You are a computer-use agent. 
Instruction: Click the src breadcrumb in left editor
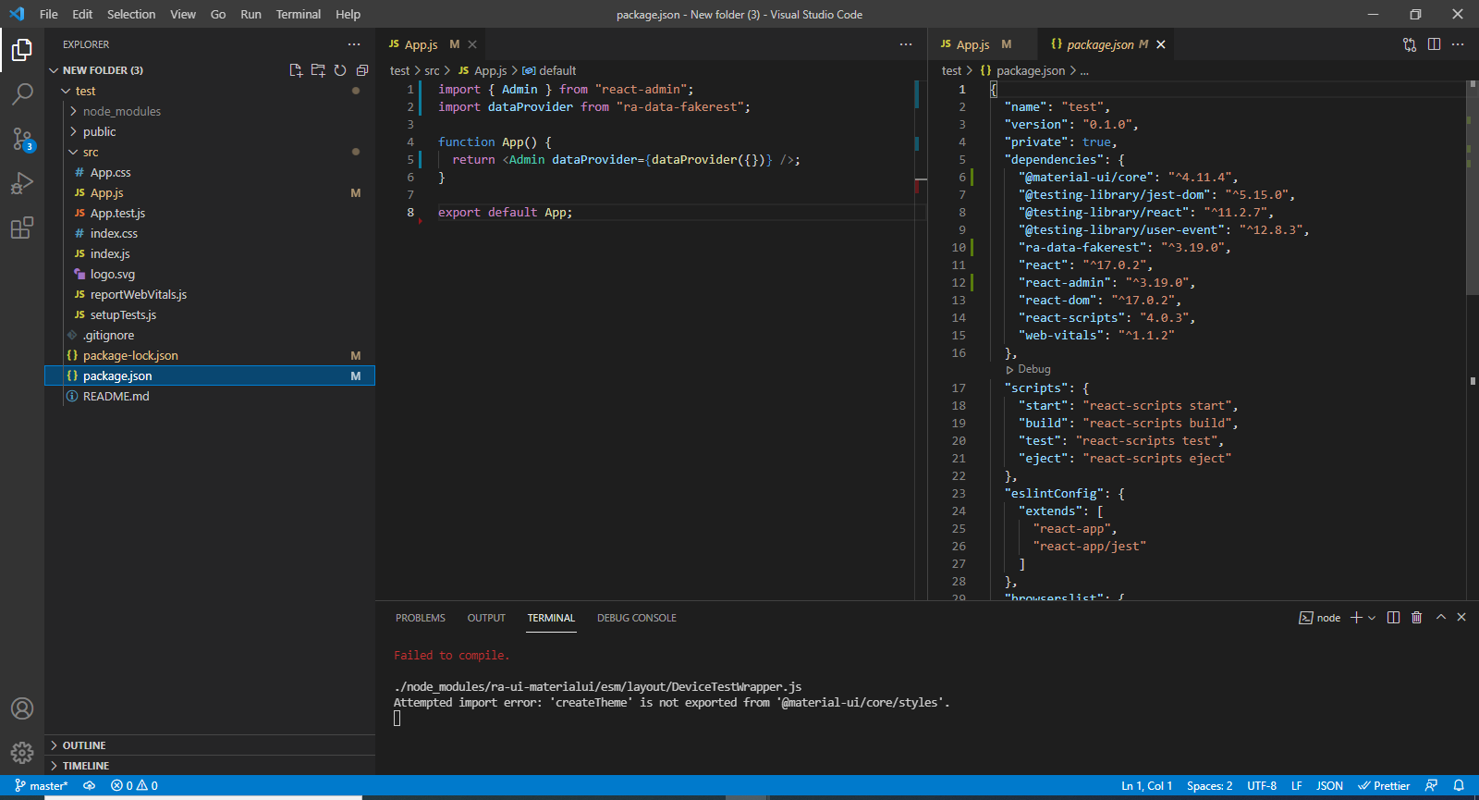(432, 70)
